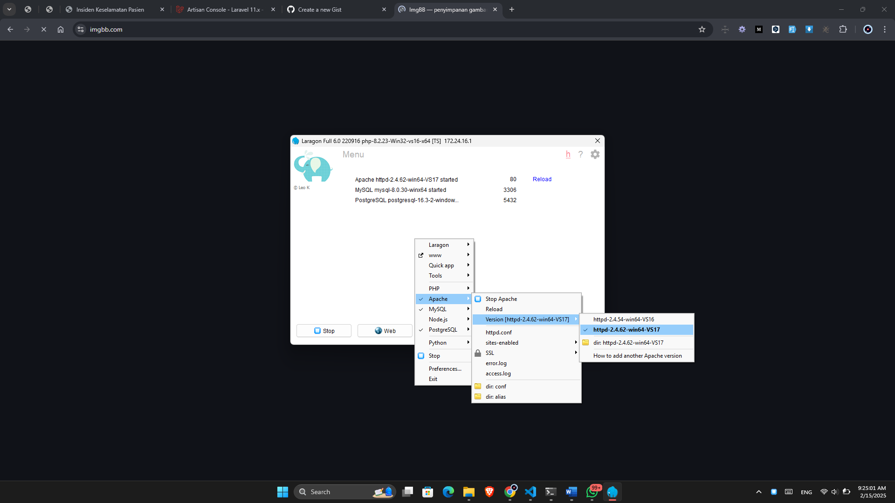Viewport: 895px width, 503px height.
Task: Expand the sites-enabled submenu
Action: pos(526,343)
